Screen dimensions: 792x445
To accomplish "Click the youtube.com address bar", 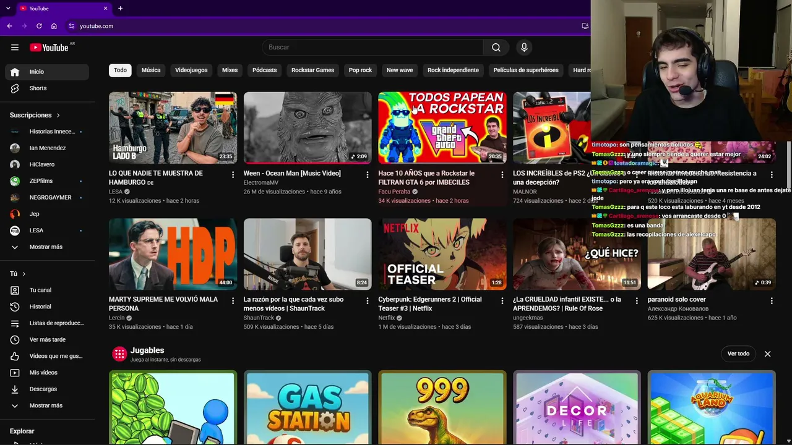I will point(328,26).
